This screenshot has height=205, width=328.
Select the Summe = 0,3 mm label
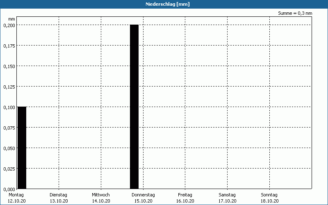pos(295,13)
